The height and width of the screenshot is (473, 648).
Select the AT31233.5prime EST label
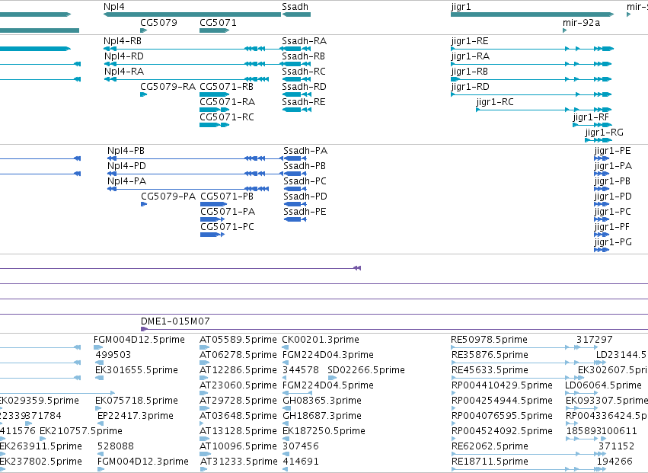[238, 462]
